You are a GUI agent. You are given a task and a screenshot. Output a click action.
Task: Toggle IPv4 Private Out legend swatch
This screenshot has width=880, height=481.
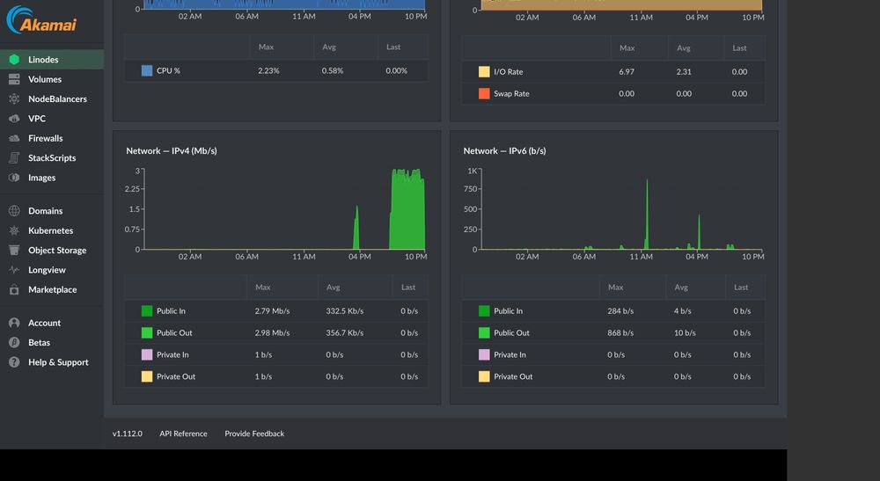click(147, 376)
